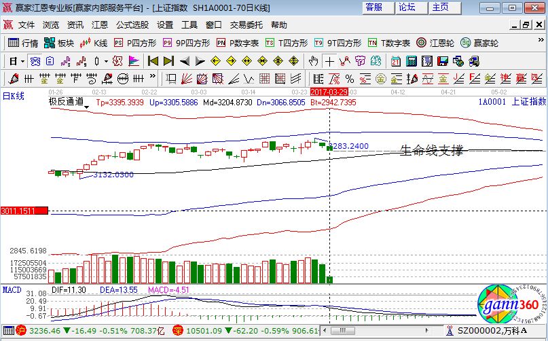Click the 2017-03-29 date marker on timeline
548x341 pixels.
pyautogui.click(x=329, y=91)
